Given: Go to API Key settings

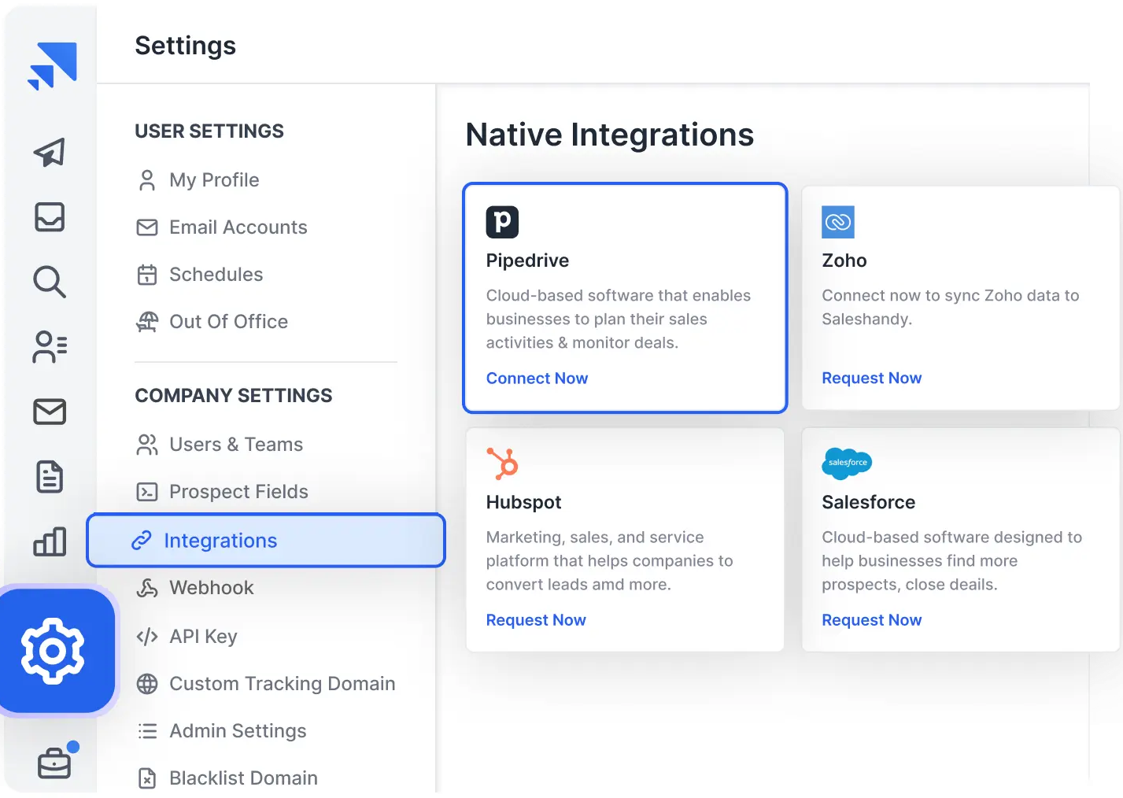Looking at the screenshot, I should (203, 637).
